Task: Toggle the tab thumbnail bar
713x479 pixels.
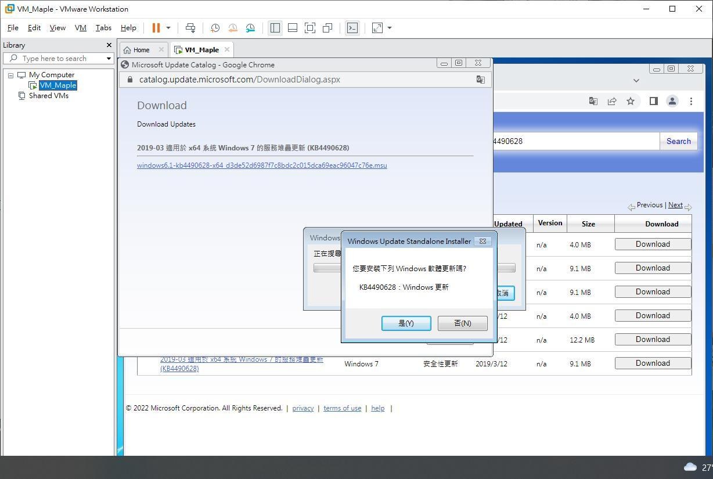Action: 292,27
